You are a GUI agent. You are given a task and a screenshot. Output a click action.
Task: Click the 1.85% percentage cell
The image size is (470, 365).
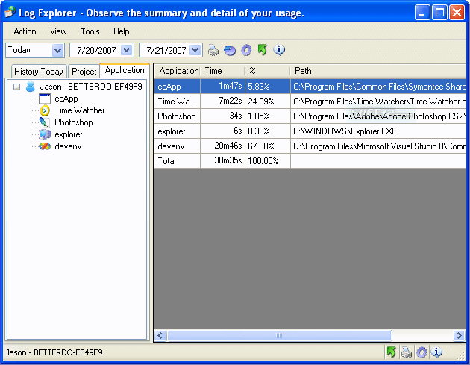pyautogui.click(x=268, y=116)
